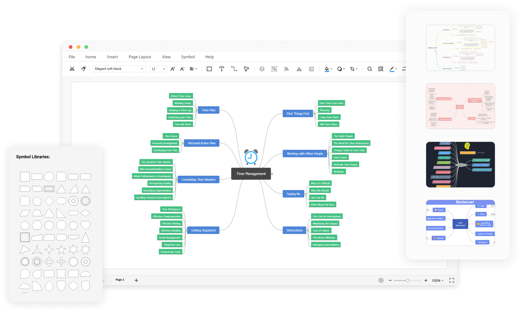Image resolution: width=522 pixels, height=312 pixels.
Task: Enter fullscreen via the expand icon
Action: (x=451, y=280)
